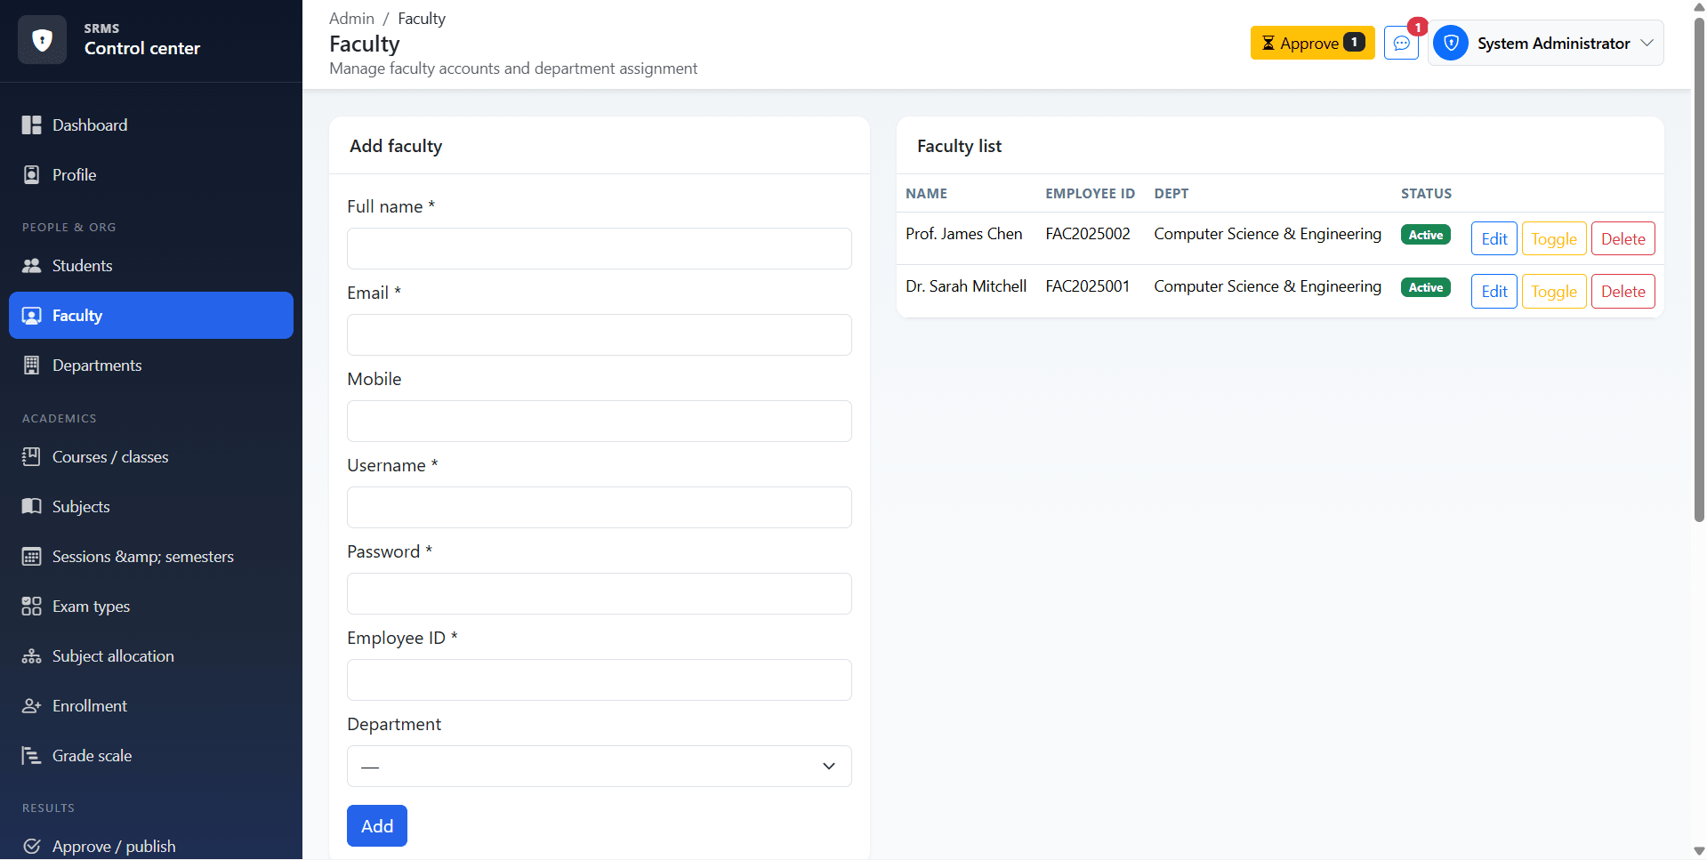Screen dimensions: 1707x860
Task: Select the Students people icon
Action: click(x=31, y=266)
